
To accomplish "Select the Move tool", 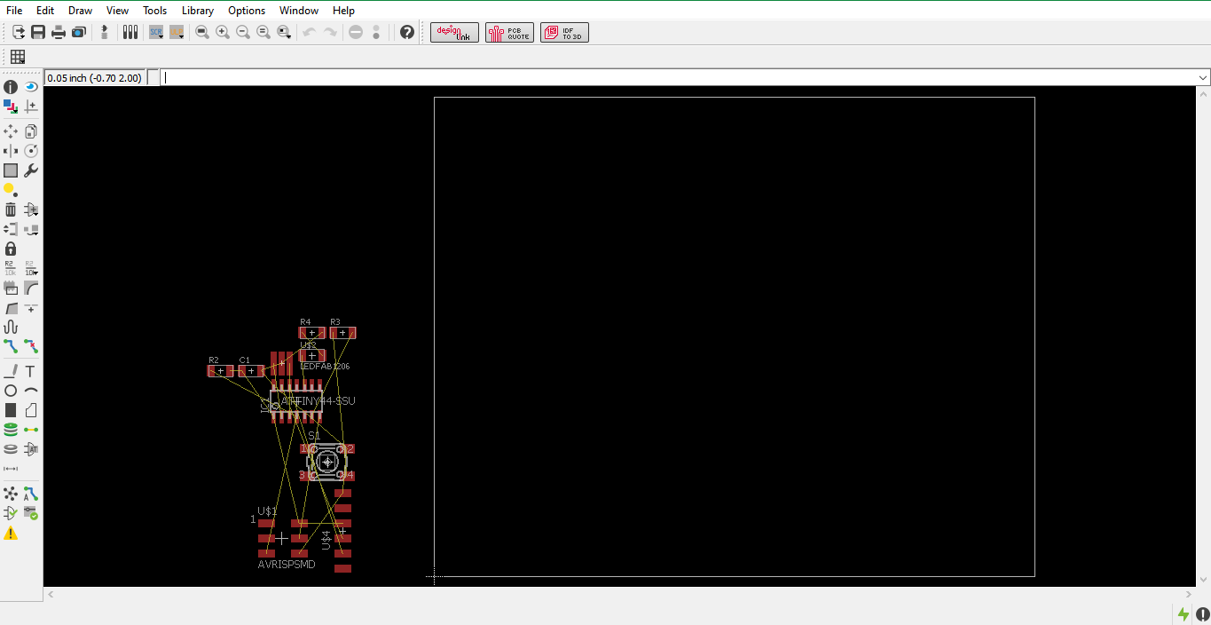I will coord(11,131).
